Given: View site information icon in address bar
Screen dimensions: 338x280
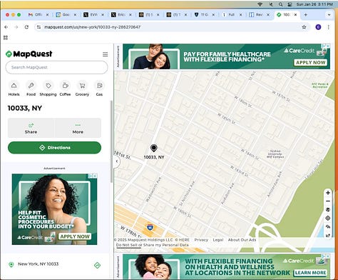Looking at the screenshot, I should tap(39, 27).
